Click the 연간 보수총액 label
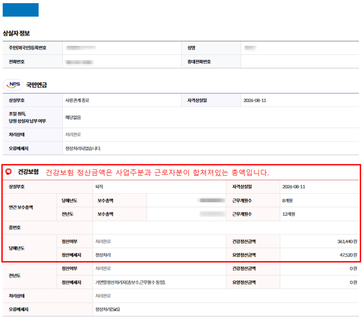 21,207
